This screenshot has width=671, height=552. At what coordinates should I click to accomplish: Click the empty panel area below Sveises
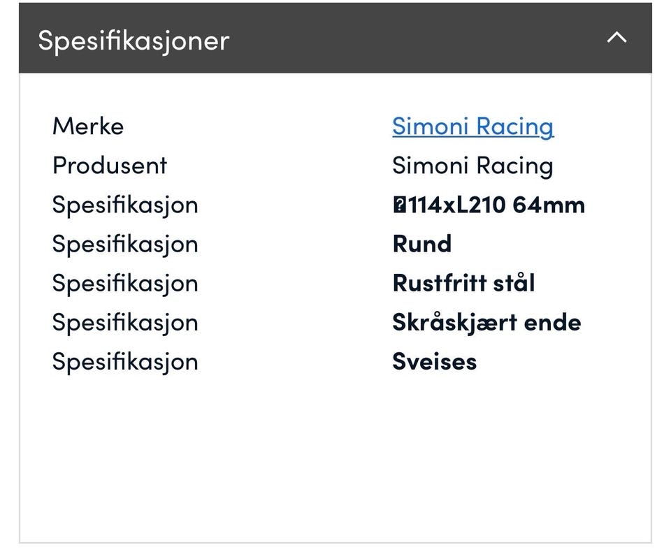coord(335,454)
